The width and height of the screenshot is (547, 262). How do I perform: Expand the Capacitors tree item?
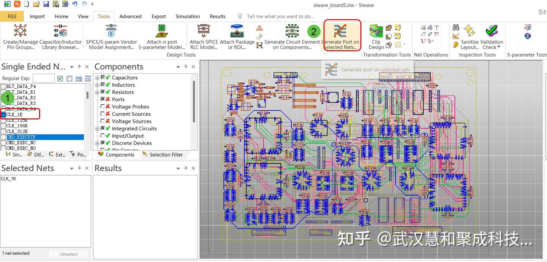coord(97,77)
